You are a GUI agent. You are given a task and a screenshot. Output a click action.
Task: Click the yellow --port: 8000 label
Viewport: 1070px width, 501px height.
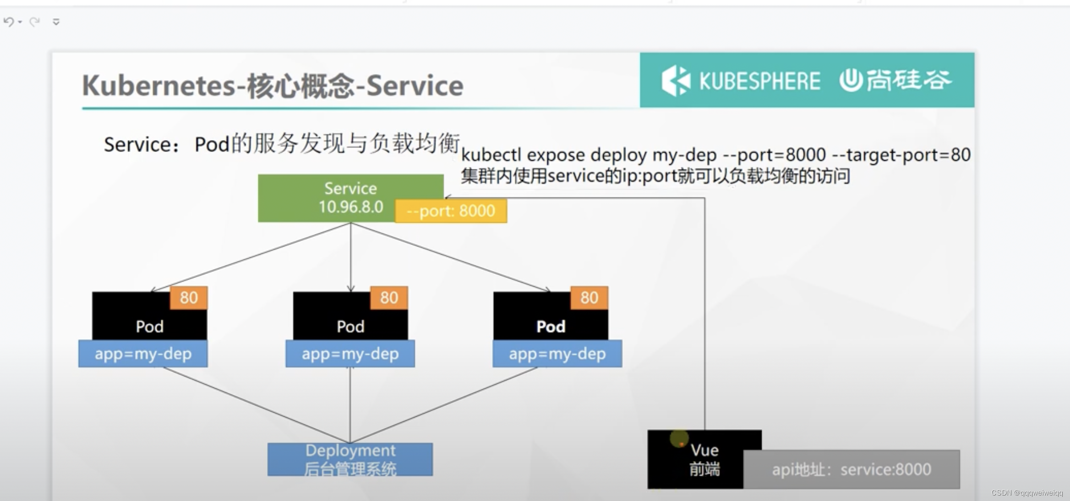pyautogui.click(x=451, y=211)
